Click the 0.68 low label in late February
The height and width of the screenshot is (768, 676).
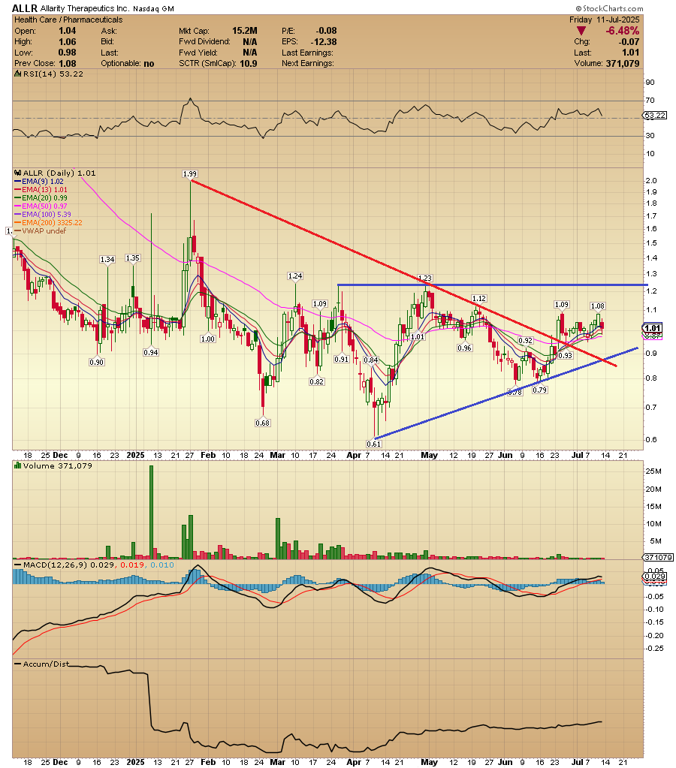click(x=263, y=423)
